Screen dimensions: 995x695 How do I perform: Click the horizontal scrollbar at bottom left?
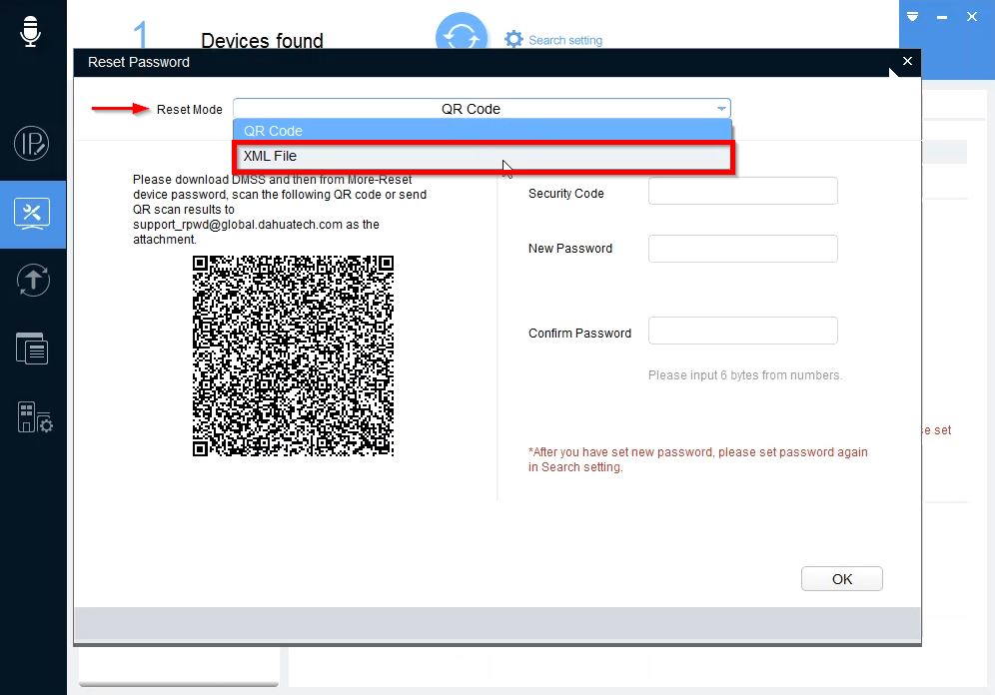click(x=178, y=684)
